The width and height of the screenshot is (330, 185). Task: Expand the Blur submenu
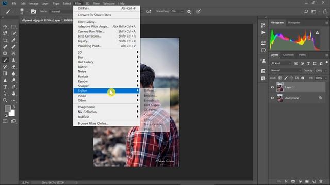107,57
